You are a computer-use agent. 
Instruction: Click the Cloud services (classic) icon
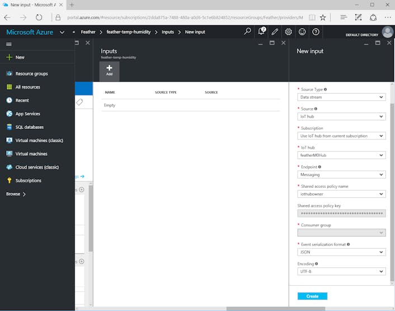point(10,167)
